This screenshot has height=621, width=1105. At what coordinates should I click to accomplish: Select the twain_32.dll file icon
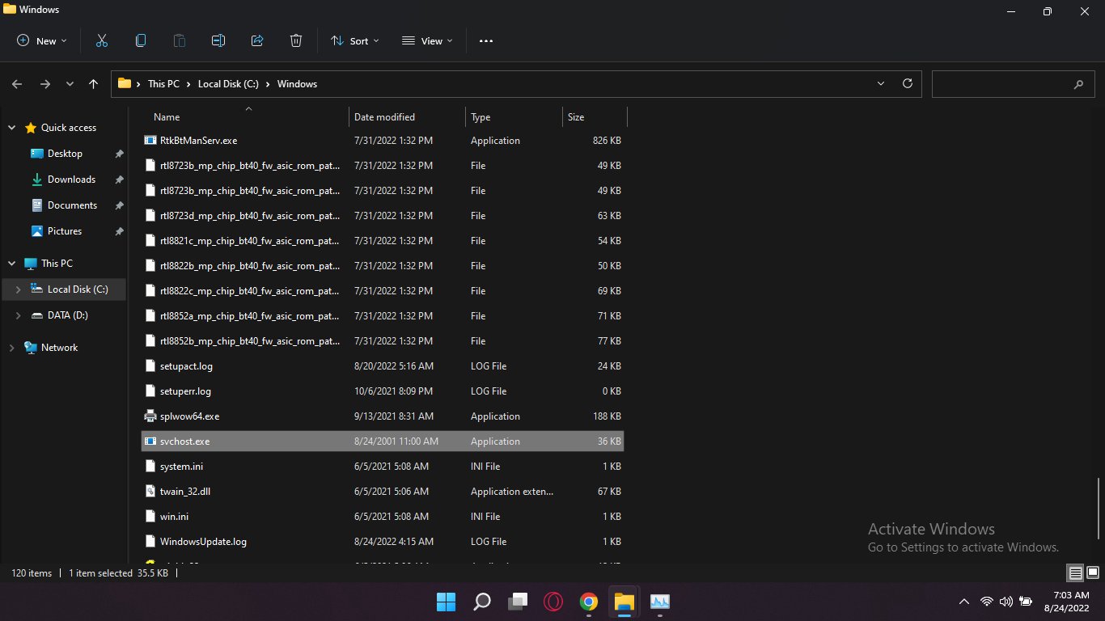pos(150,492)
